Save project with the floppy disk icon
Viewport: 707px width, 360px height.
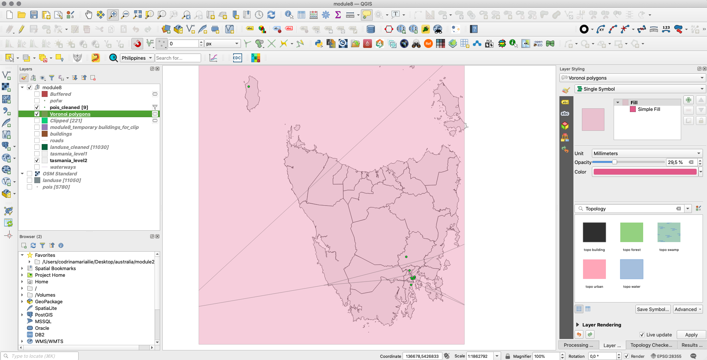pyautogui.click(x=34, y=15)
